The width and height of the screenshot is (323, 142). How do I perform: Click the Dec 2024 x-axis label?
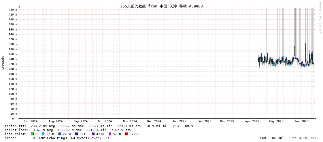(154, 121)
